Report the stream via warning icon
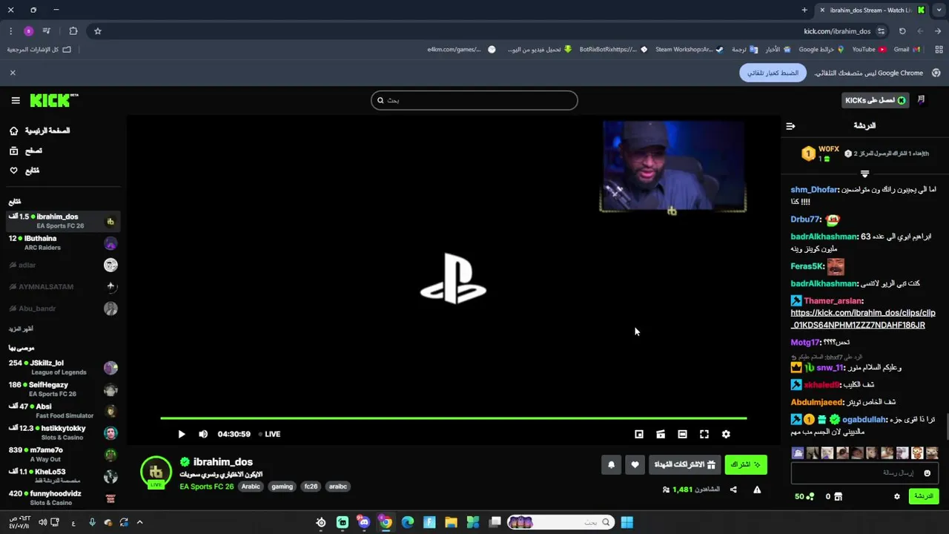Viewport: 949px width, 534px height. [x=757, y=489]
